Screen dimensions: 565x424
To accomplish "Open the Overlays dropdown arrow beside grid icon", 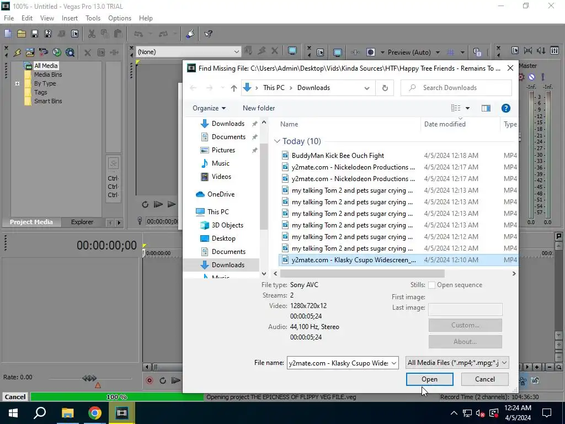I will [x=462, y=52].
